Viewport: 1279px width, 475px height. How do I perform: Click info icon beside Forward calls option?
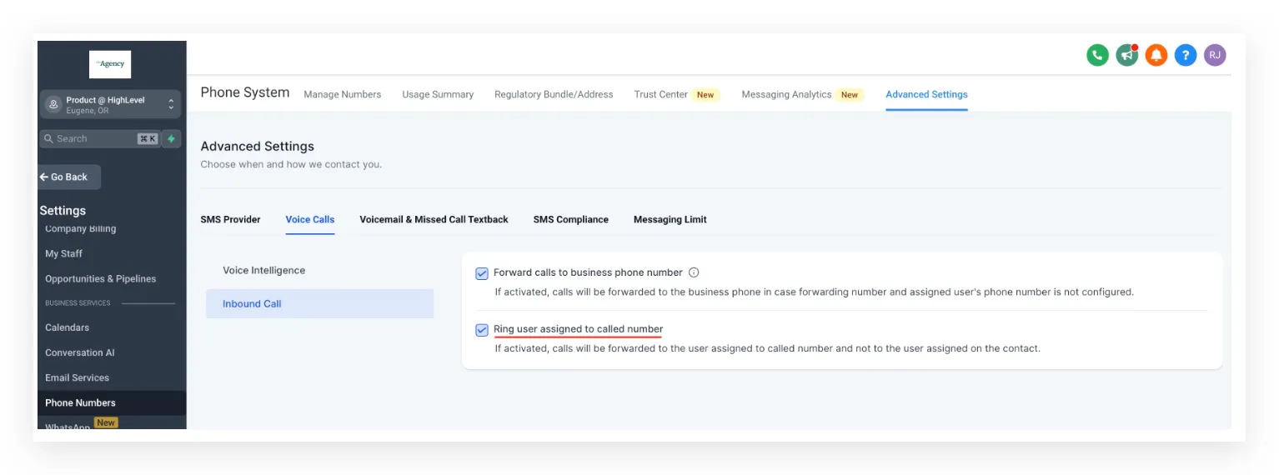coord(694,272)
